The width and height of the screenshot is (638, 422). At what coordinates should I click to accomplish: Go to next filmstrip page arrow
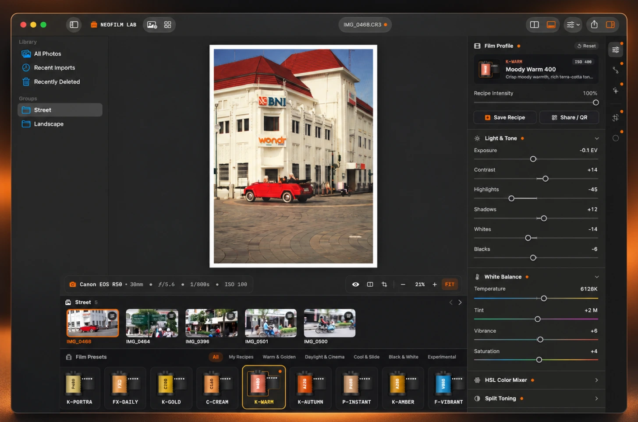tap(460, 302)
